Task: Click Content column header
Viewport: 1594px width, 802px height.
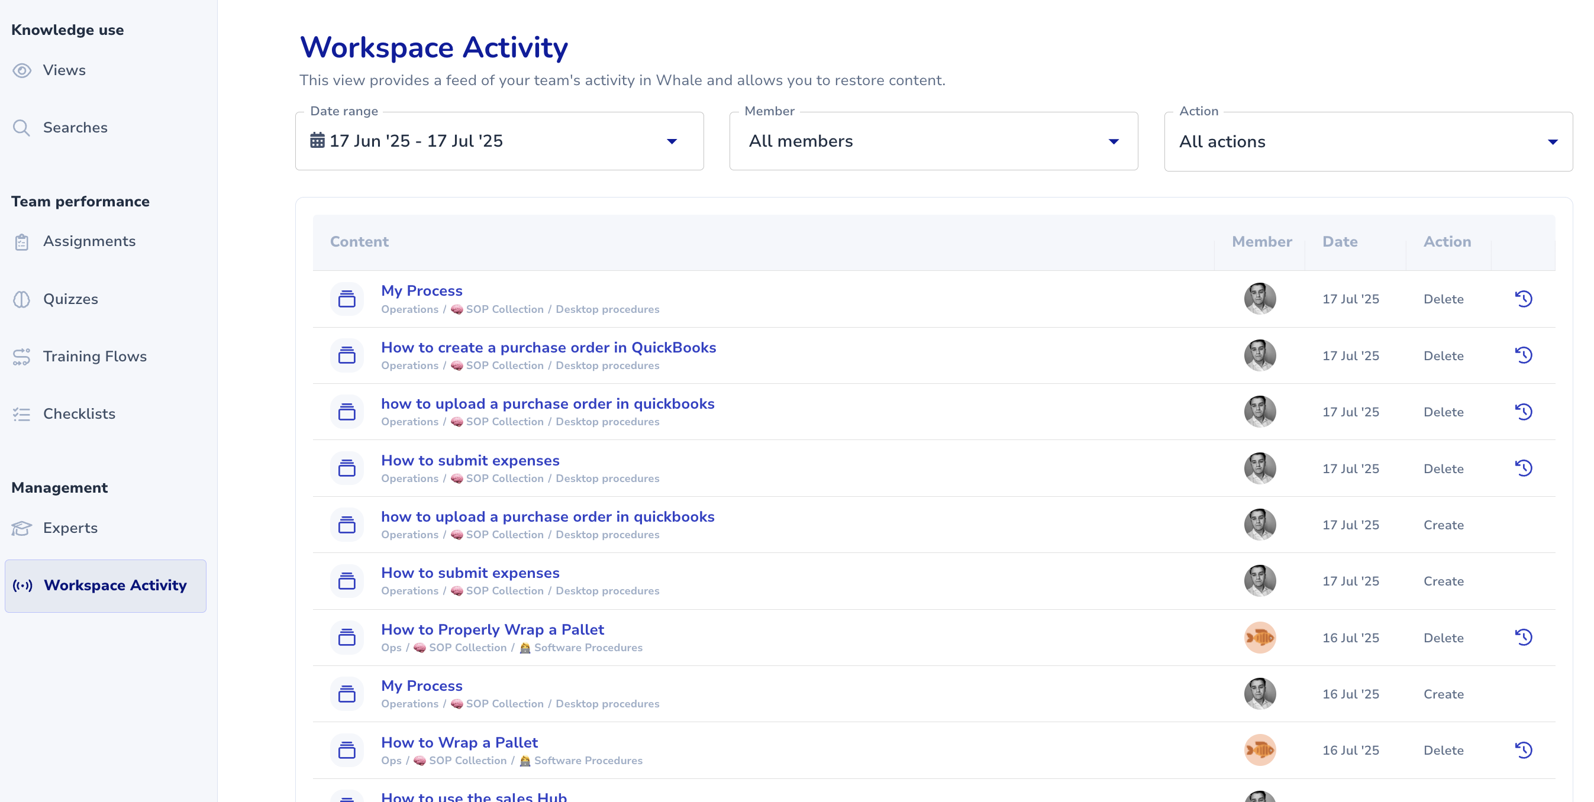Action: (x=359, y=242)
